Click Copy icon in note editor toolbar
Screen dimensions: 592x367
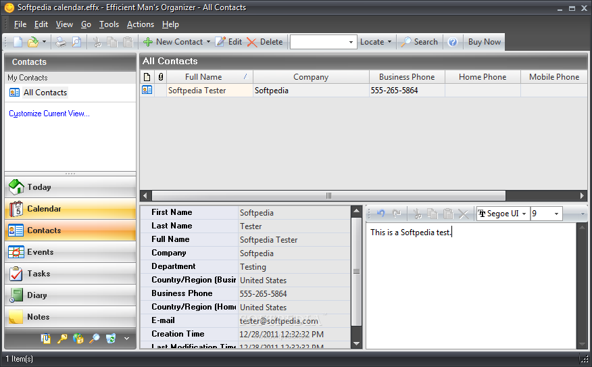point(433,214)
